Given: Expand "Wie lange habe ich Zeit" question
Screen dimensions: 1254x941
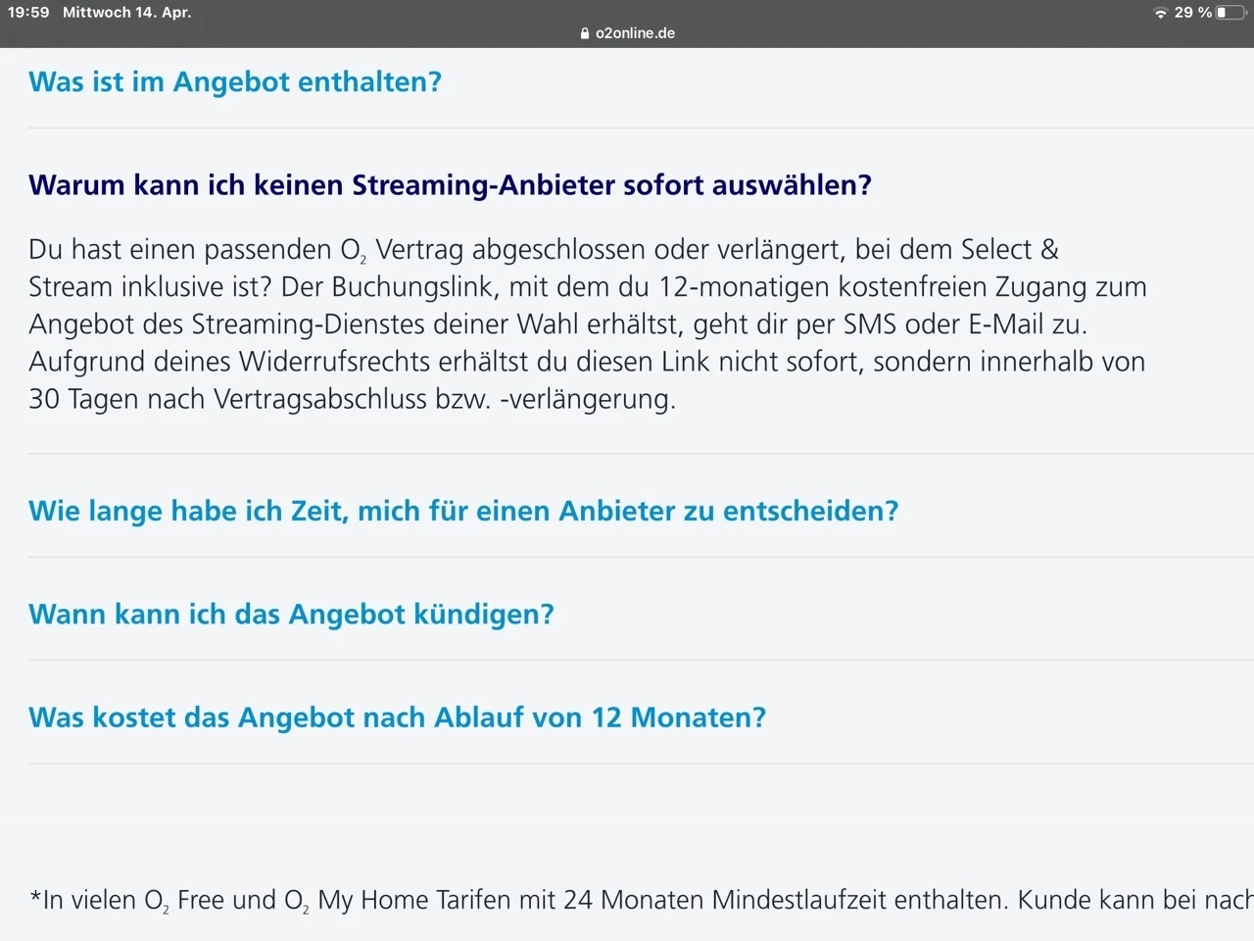Looking at the screenshot, I should (463, 511).
